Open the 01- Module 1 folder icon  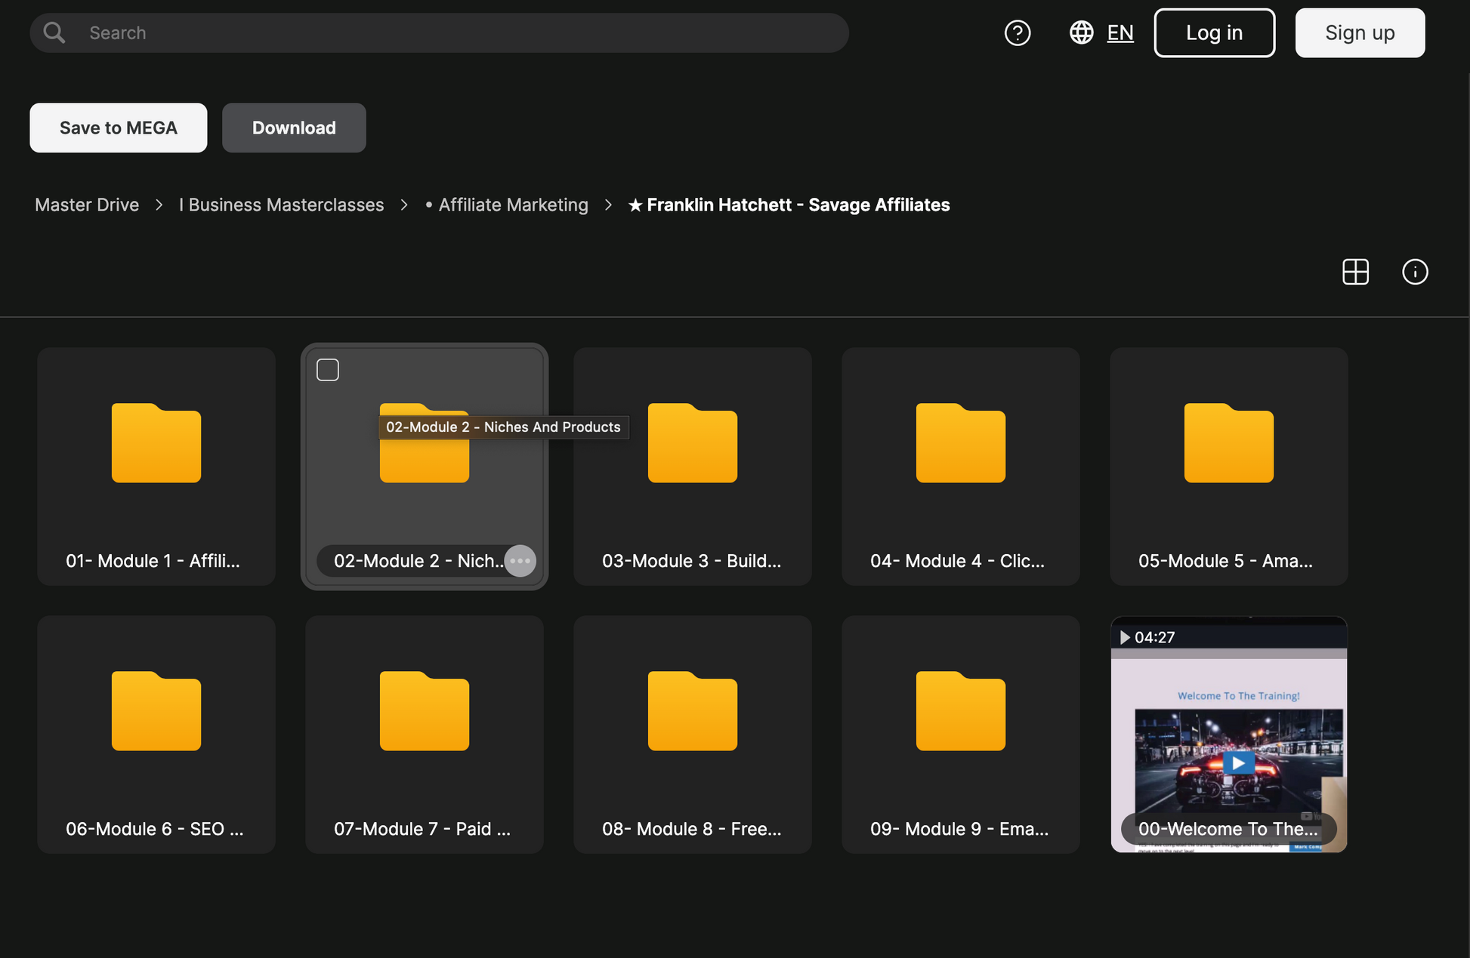click(x=156, y=443)
